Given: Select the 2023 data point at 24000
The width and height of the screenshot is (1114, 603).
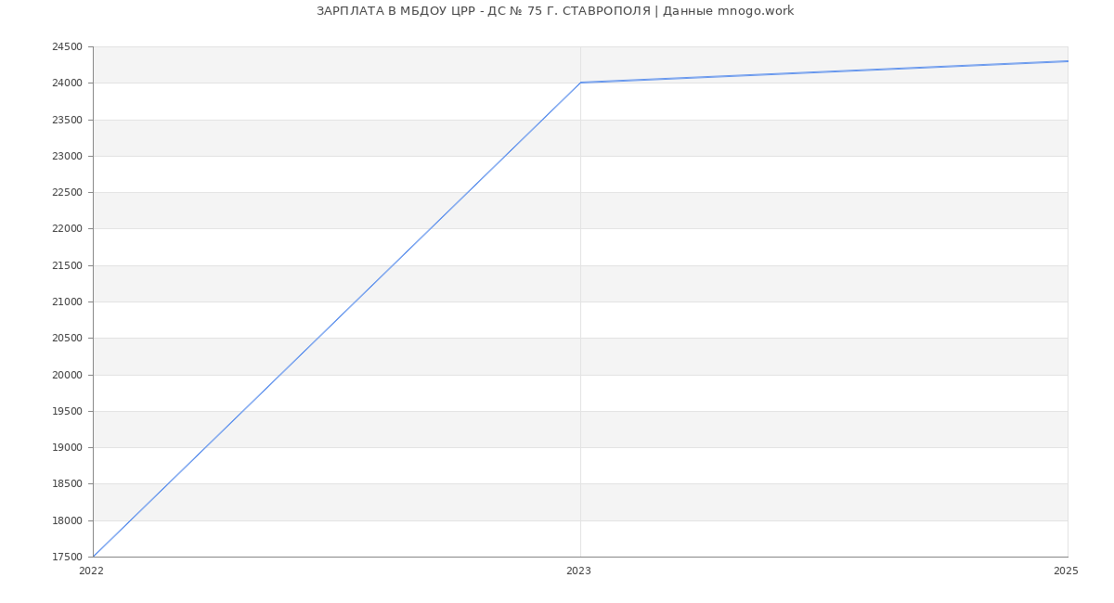Looking at the screenshot, I should click(580, 83).
